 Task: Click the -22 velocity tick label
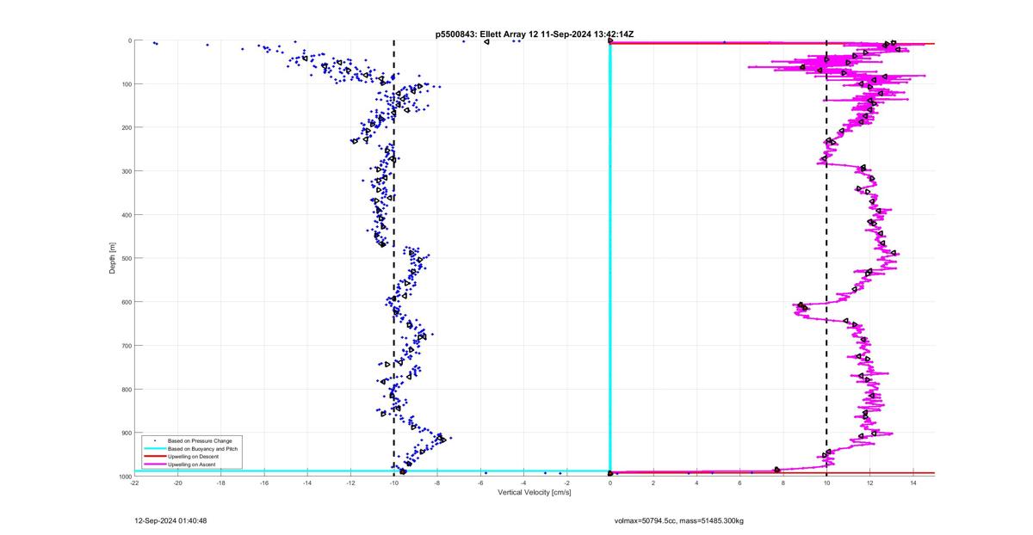point(134,483)
